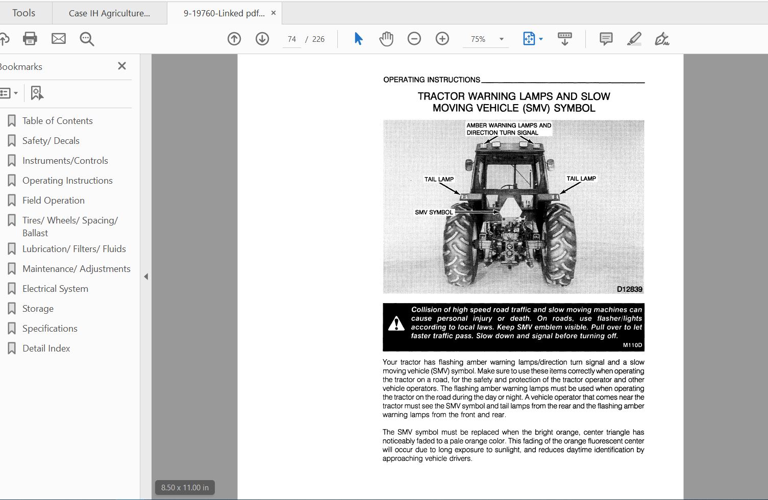Open bookmark Options list icon
The image size is (768, 500).
[x=9, y=93]
